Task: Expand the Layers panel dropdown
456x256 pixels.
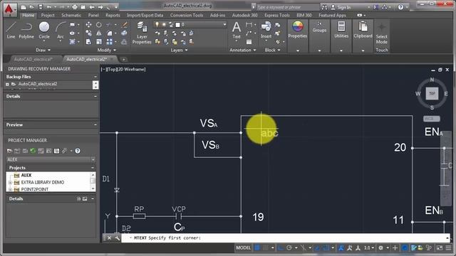Action: pyautogui.click(x=179, y=50)
